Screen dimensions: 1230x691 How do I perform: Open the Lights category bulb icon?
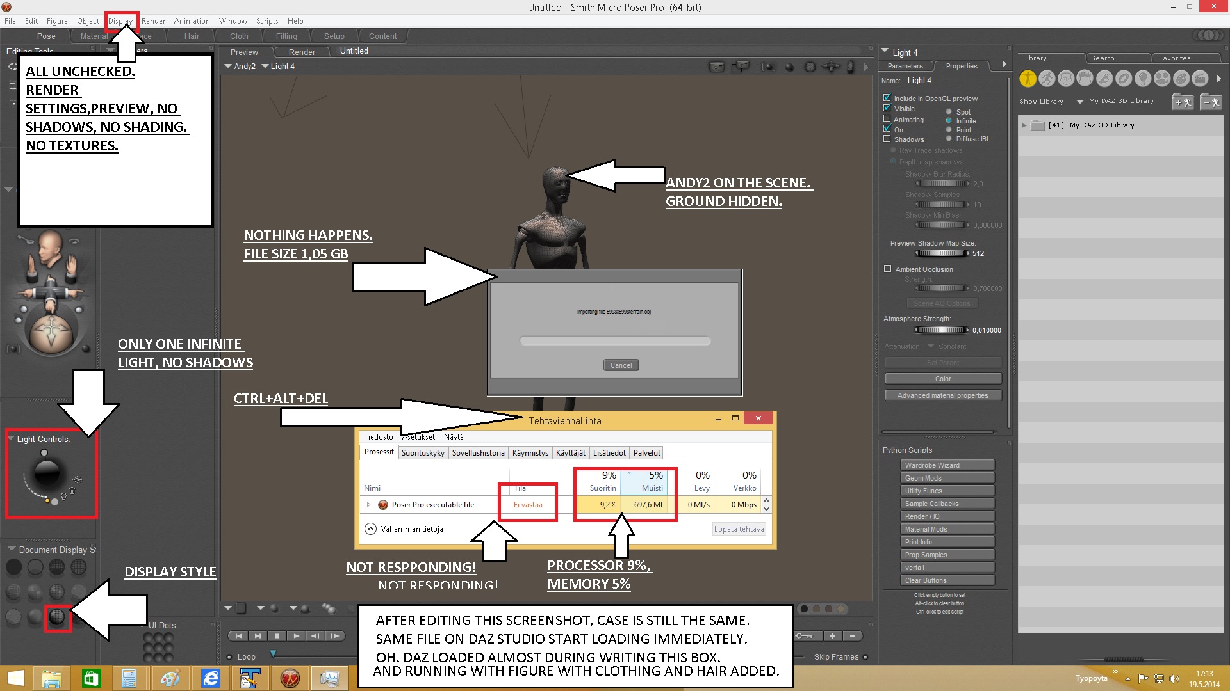point(1143,79)
